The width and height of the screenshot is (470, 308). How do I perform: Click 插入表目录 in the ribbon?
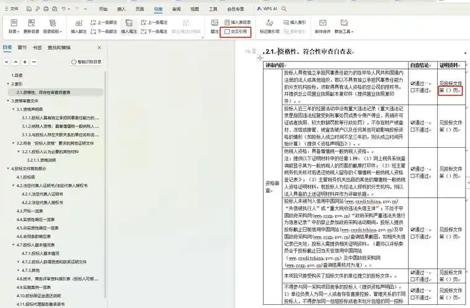pos(238,22)
